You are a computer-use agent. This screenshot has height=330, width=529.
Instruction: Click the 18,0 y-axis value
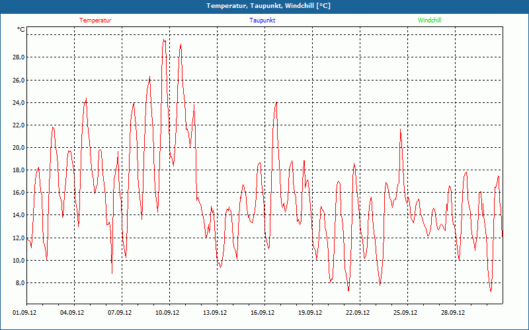point(19,170)
